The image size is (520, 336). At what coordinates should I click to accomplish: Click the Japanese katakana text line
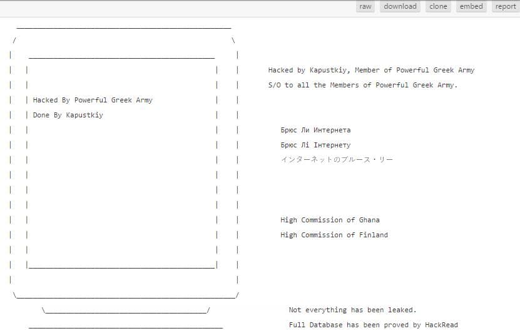click(337, 159)
